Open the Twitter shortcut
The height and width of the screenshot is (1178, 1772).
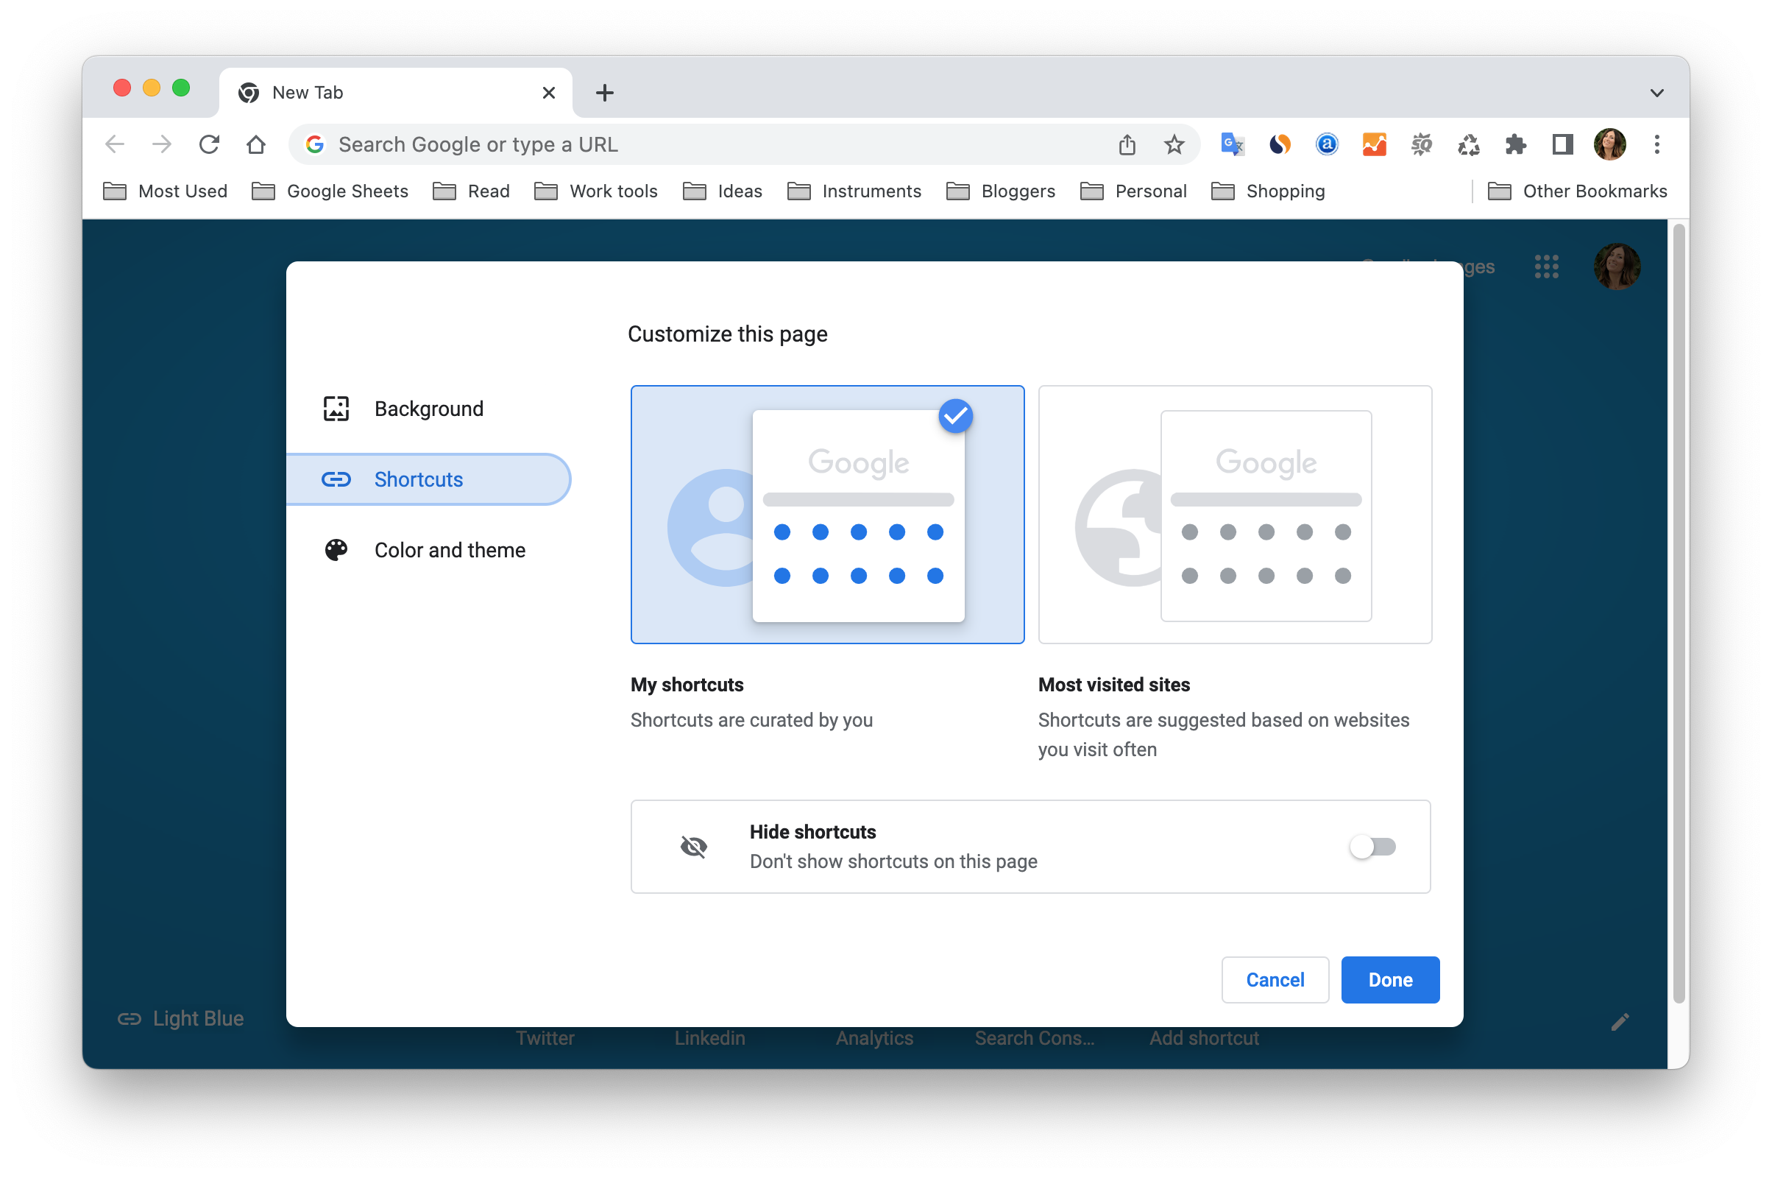click(x=545, y=1038)
